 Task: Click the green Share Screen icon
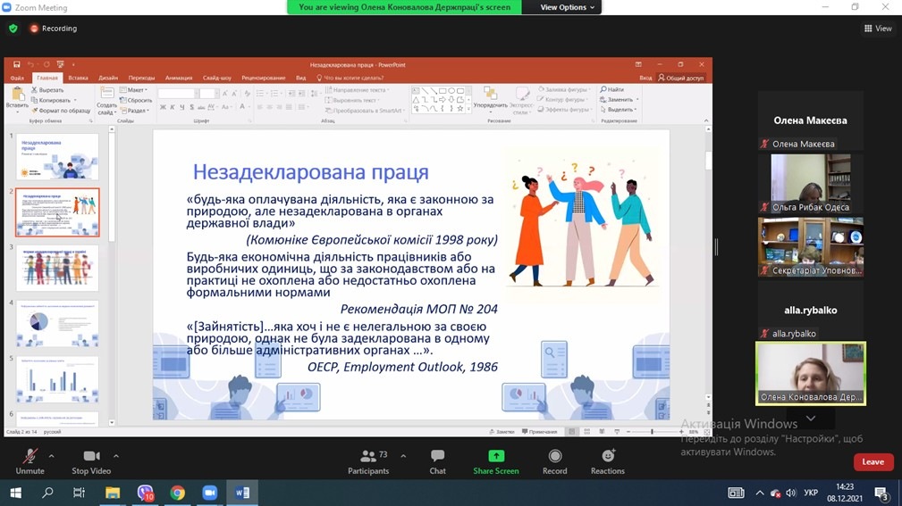click(496, 457)
